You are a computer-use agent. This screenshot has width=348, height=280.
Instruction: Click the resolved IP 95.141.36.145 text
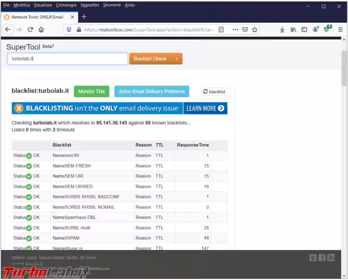tap(112, 123)
